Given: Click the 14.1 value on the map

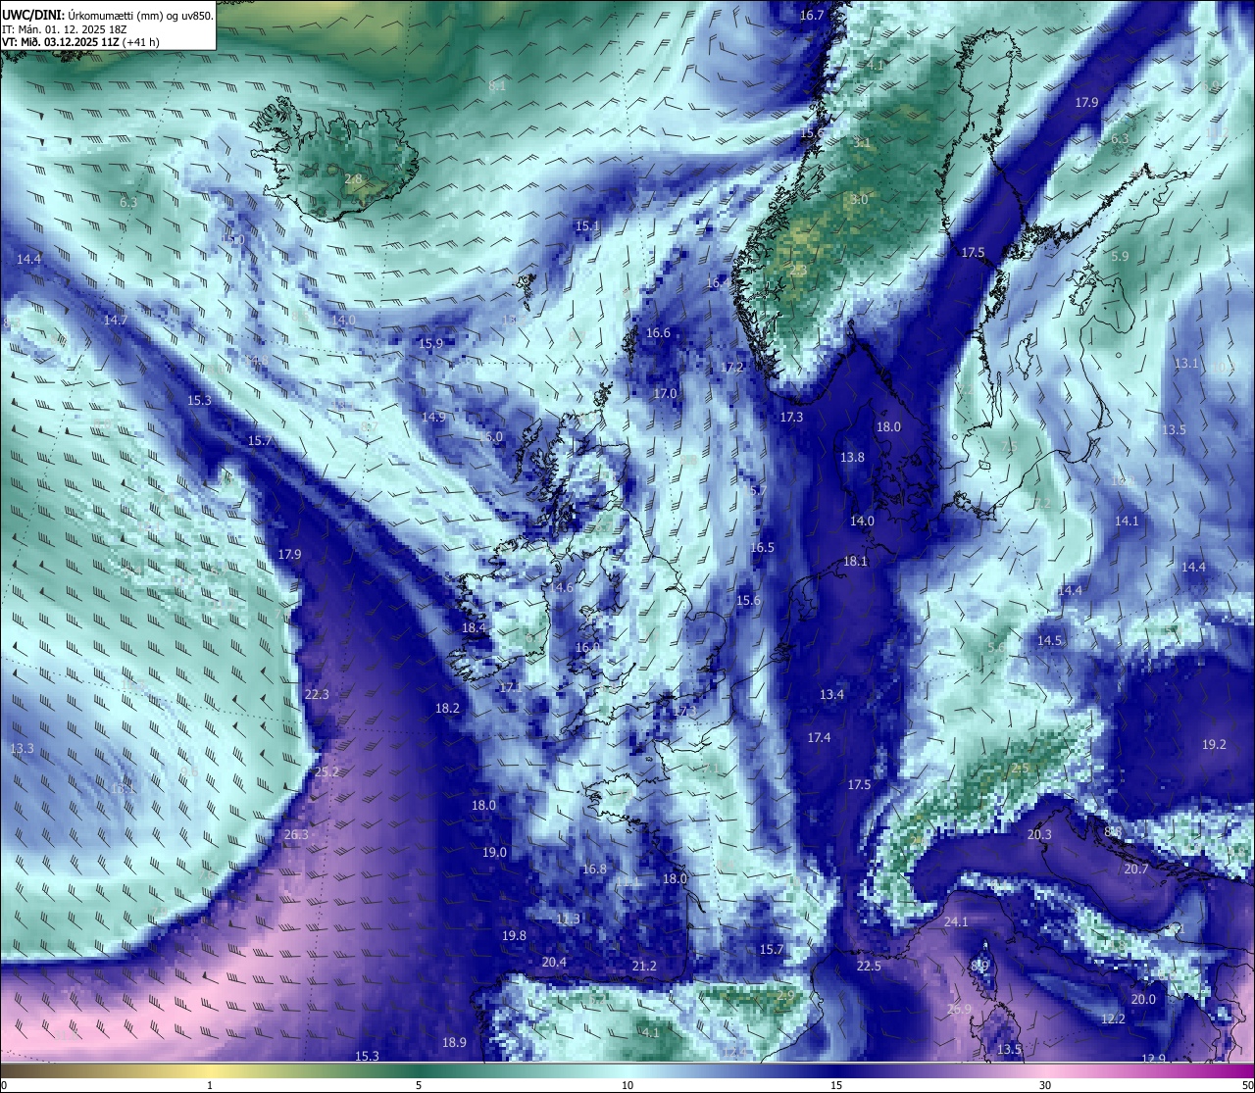Looking at the screenshot, I should (1128, 522).
